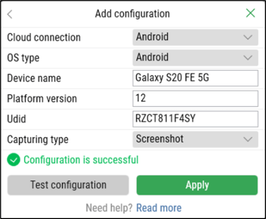Open the Capturing type dropdown
Viewport: 266px width, 219px height.
click(x=195, y=139)
